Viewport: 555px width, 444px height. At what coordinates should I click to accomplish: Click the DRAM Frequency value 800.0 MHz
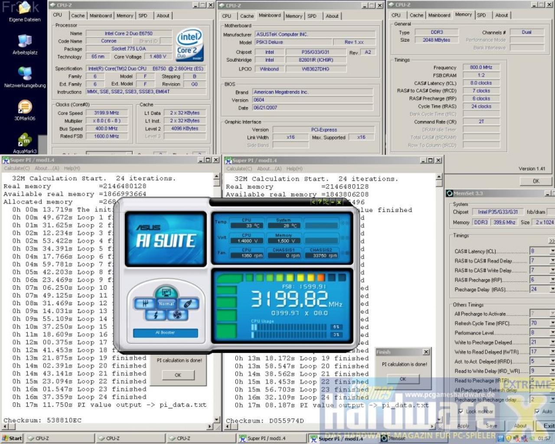coord(481,67)
